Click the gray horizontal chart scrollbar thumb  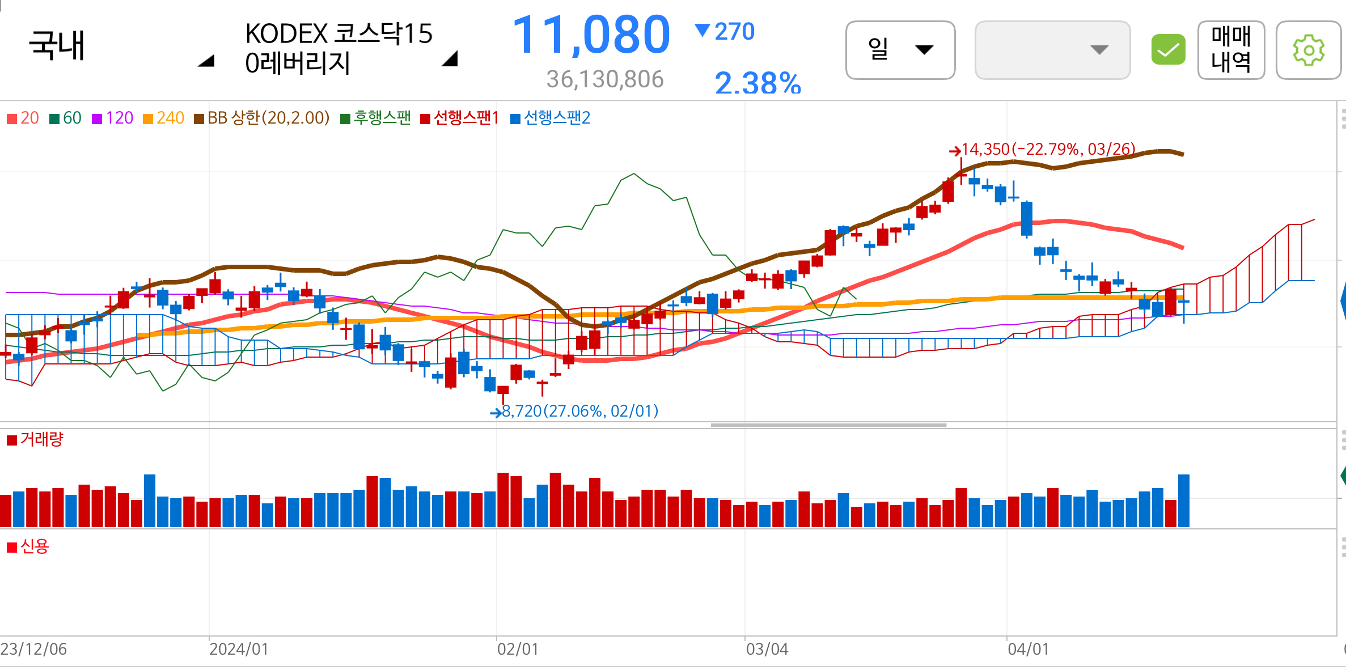828,425
